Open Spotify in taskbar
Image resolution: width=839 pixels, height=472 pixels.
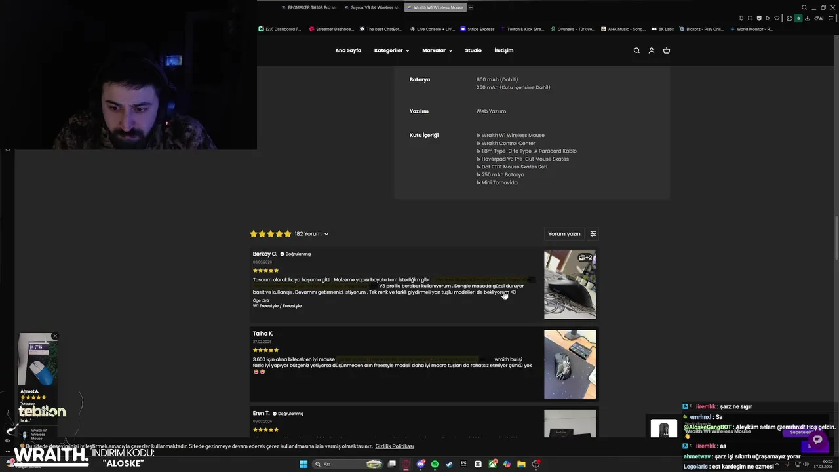point(435,464)
